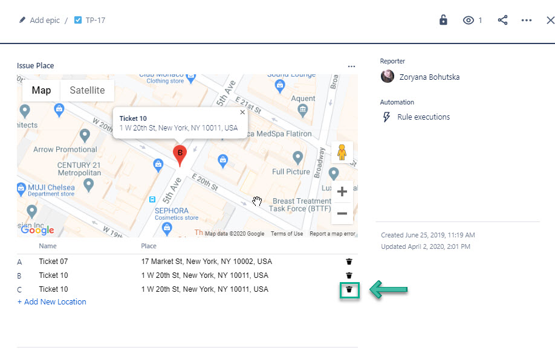Zoom in on the map

click(x=342, y=192)
